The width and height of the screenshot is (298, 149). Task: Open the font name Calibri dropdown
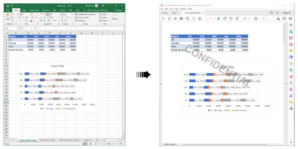[30, 14]
